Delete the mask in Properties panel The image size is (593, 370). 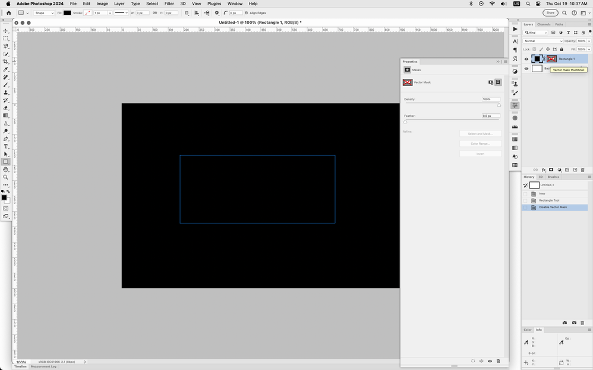click(499, 361)
